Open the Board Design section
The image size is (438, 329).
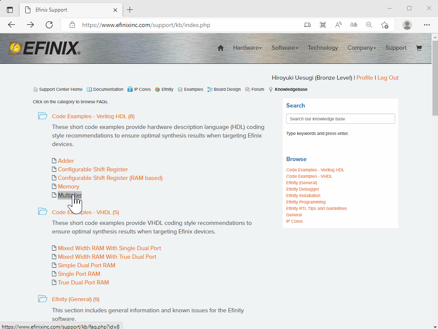(224, 89)
